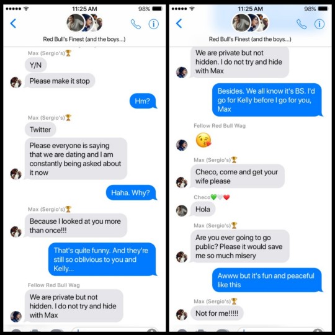Tap the 'Twitter' message bubble
The image size is (335, 335).
tap(40, 130)
